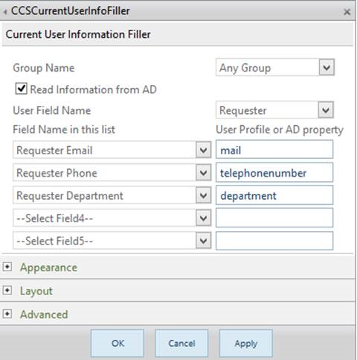Viewport: 357px width, 360px height.
Task: Open the Requester Phone field dropdown
Action: [x=112, y=172]
